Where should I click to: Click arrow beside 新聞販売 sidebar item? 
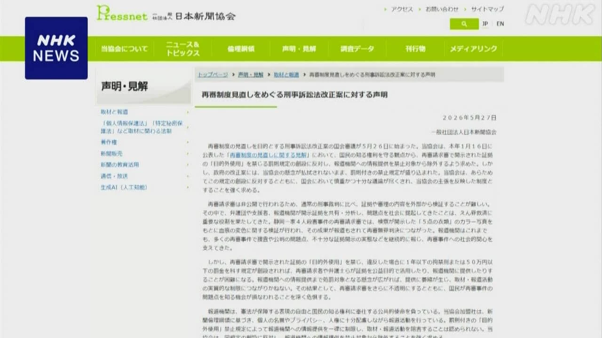188,154
